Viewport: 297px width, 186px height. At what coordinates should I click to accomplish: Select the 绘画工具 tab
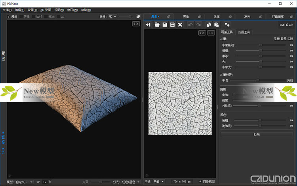coord(244,32)
